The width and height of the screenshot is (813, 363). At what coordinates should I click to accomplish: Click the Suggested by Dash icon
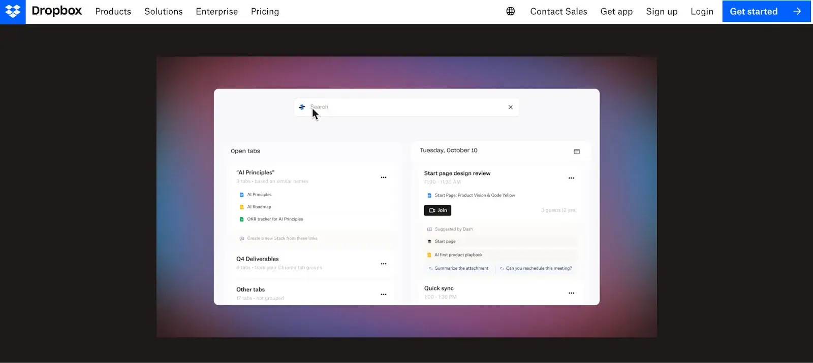coord(429,229)
